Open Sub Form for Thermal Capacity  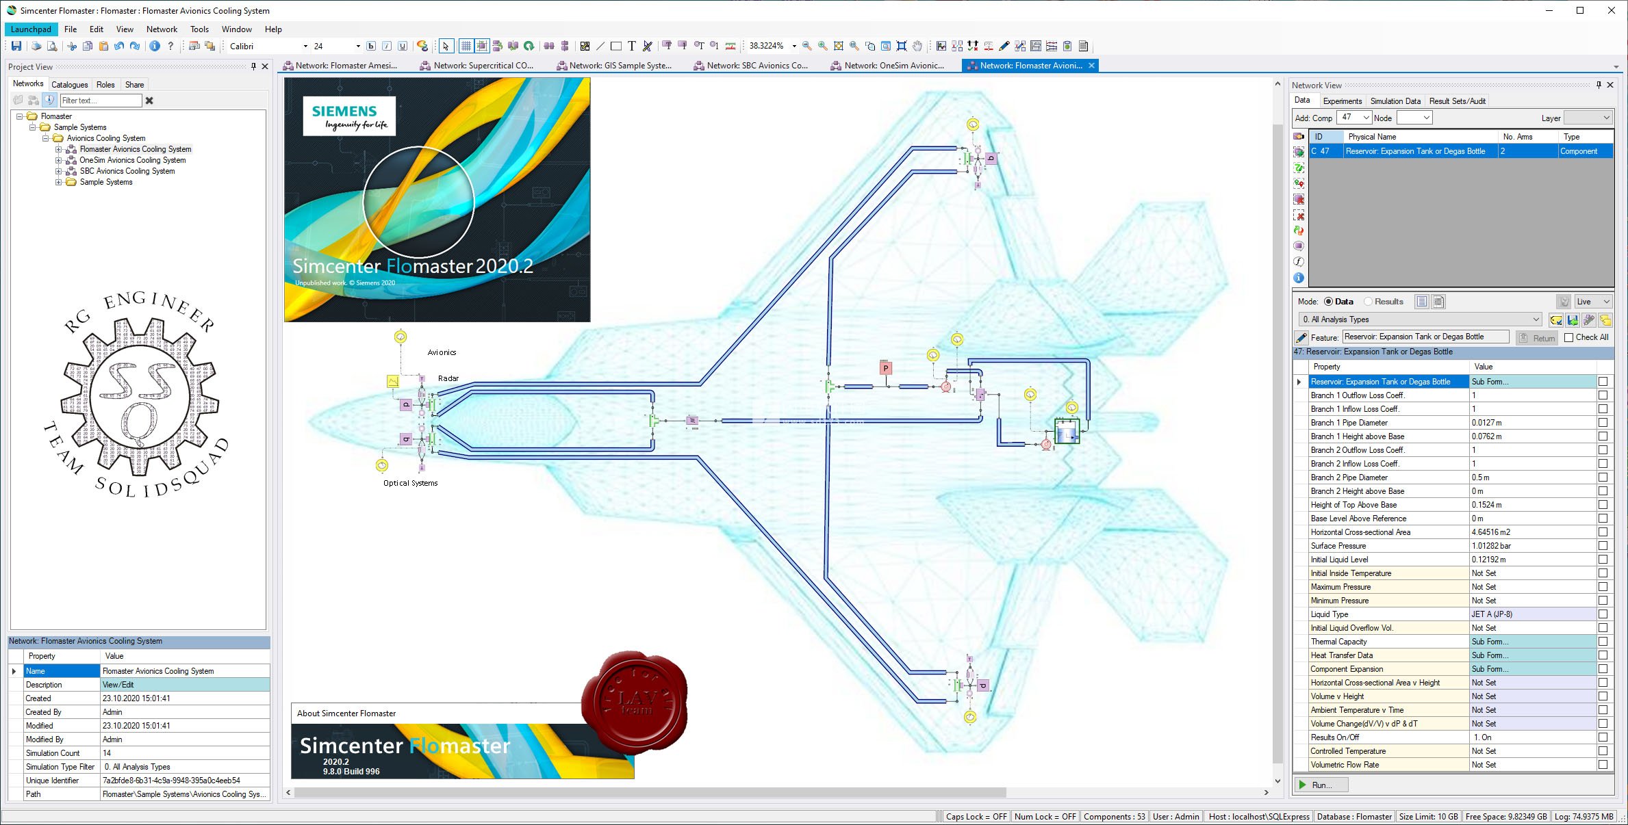tap(1532, 642)
